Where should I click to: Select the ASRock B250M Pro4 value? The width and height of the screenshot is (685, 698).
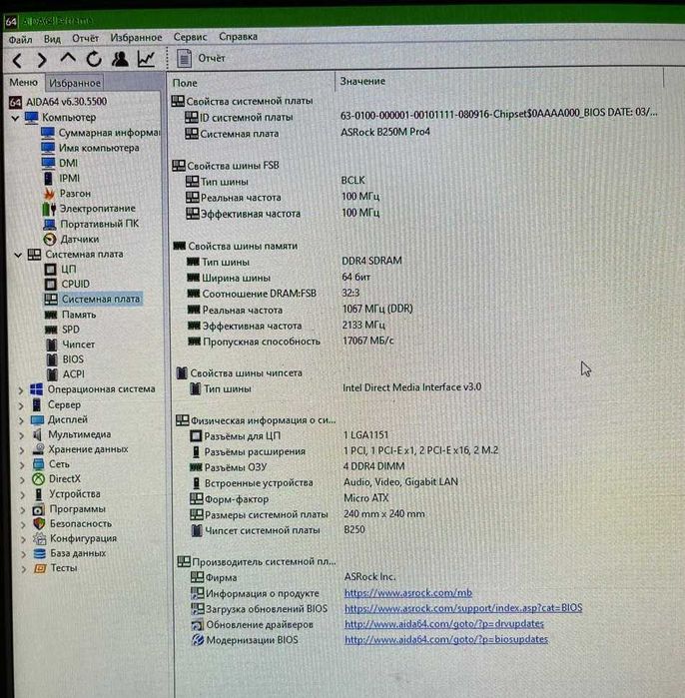[385, 132]
